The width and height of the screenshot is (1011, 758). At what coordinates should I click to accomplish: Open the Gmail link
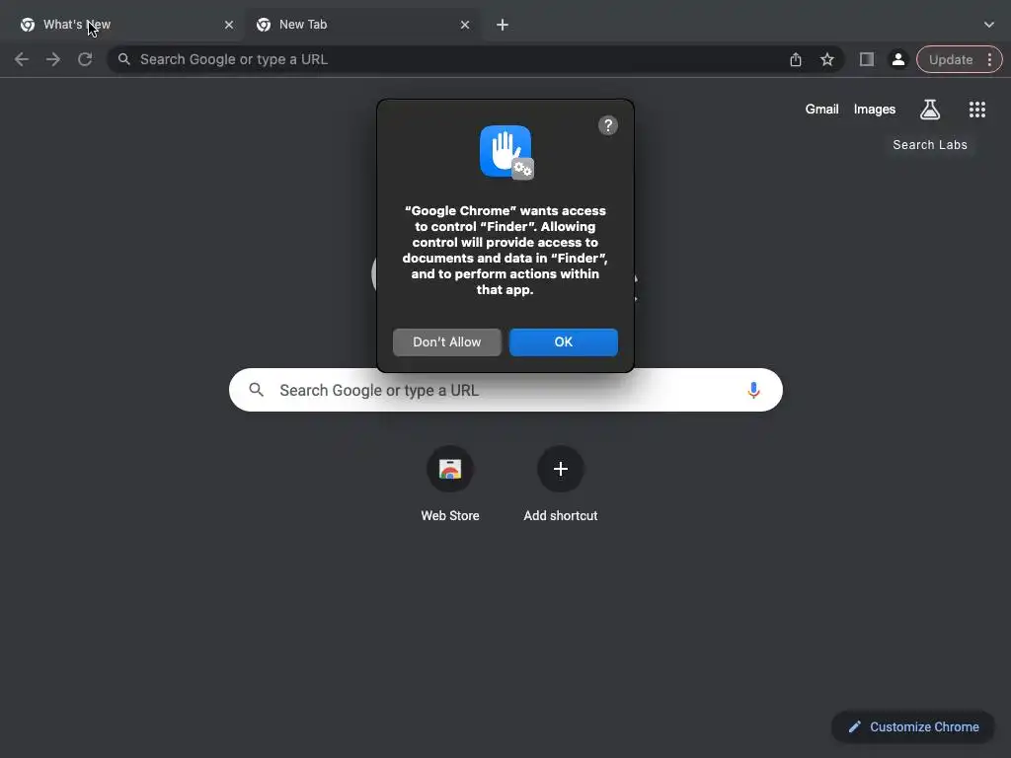point(821,110)
